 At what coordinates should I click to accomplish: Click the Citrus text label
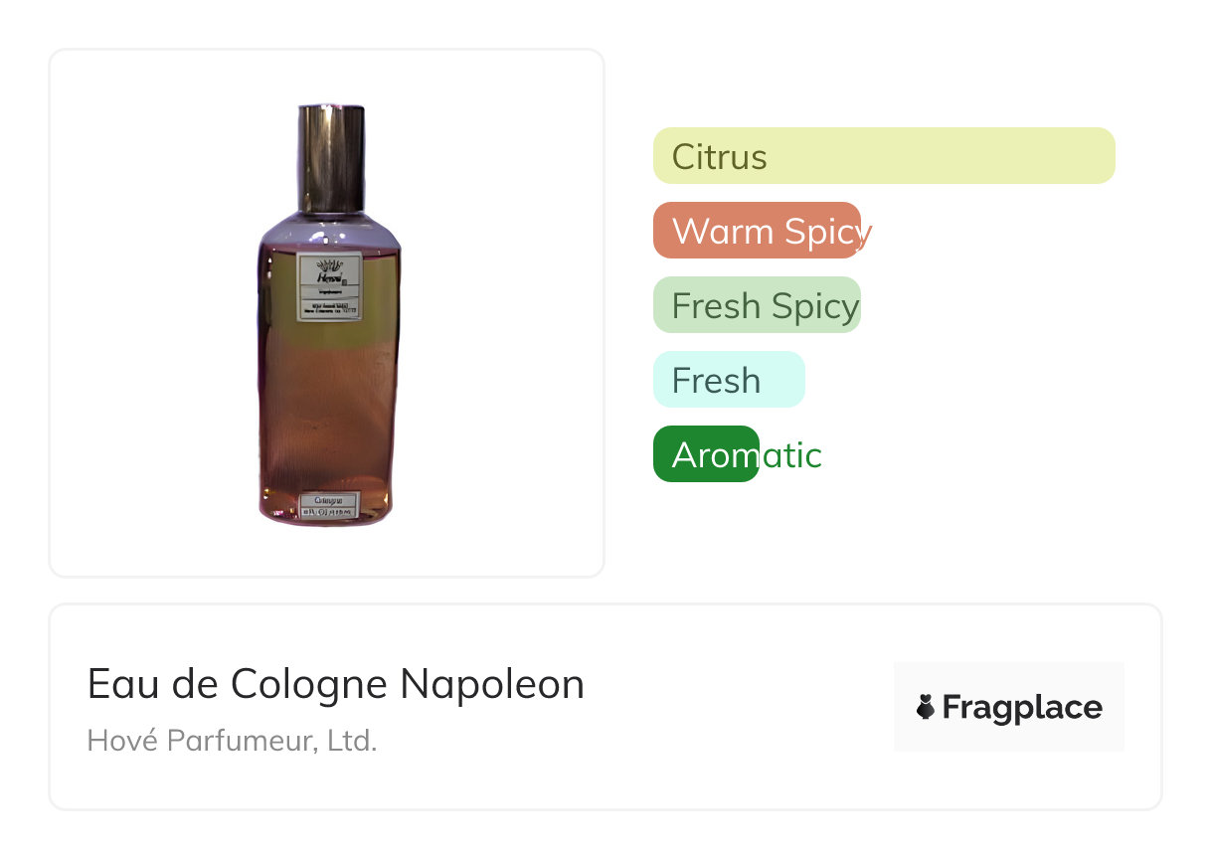tap(719, 156)
